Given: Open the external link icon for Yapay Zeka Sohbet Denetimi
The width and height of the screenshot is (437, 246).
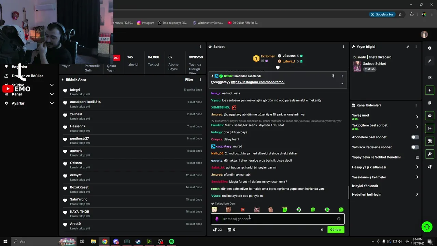Looking at the screenshot, I should click(417, 157).
